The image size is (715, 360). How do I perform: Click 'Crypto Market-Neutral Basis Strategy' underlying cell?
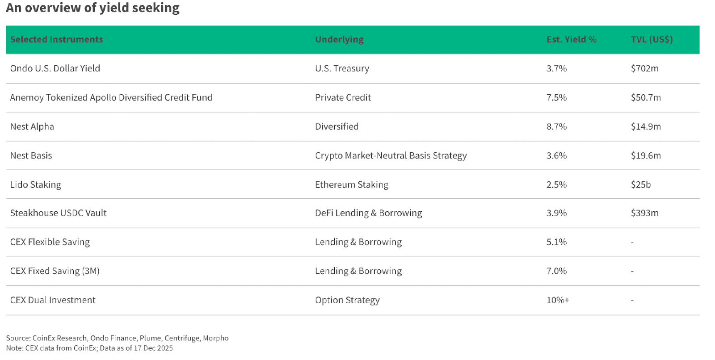391,155
